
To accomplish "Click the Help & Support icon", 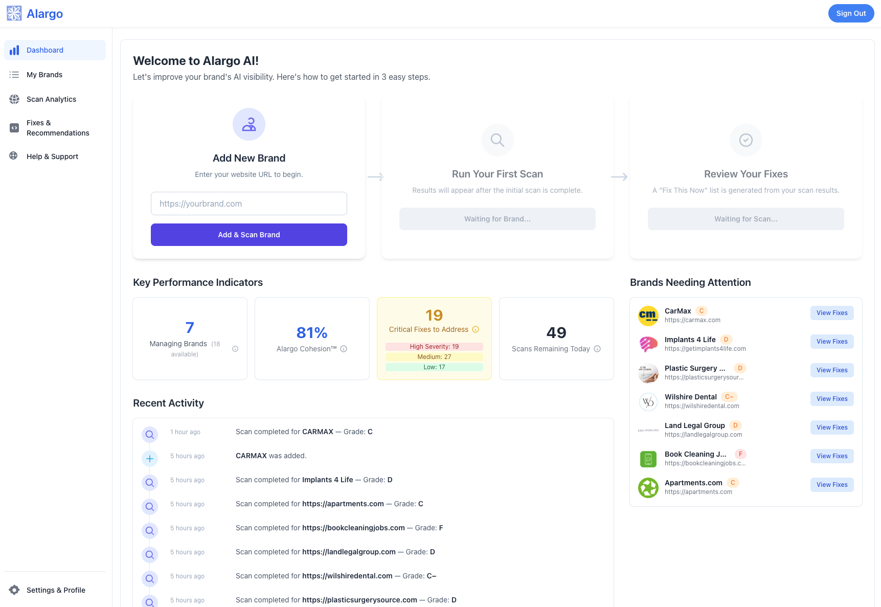I will 14,156.
